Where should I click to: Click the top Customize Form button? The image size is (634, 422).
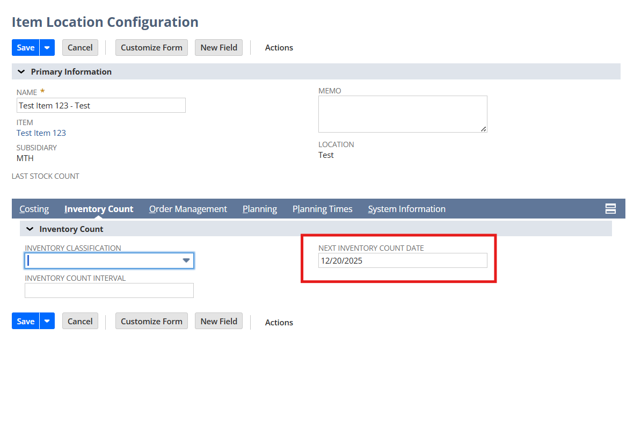click(151, 47)
